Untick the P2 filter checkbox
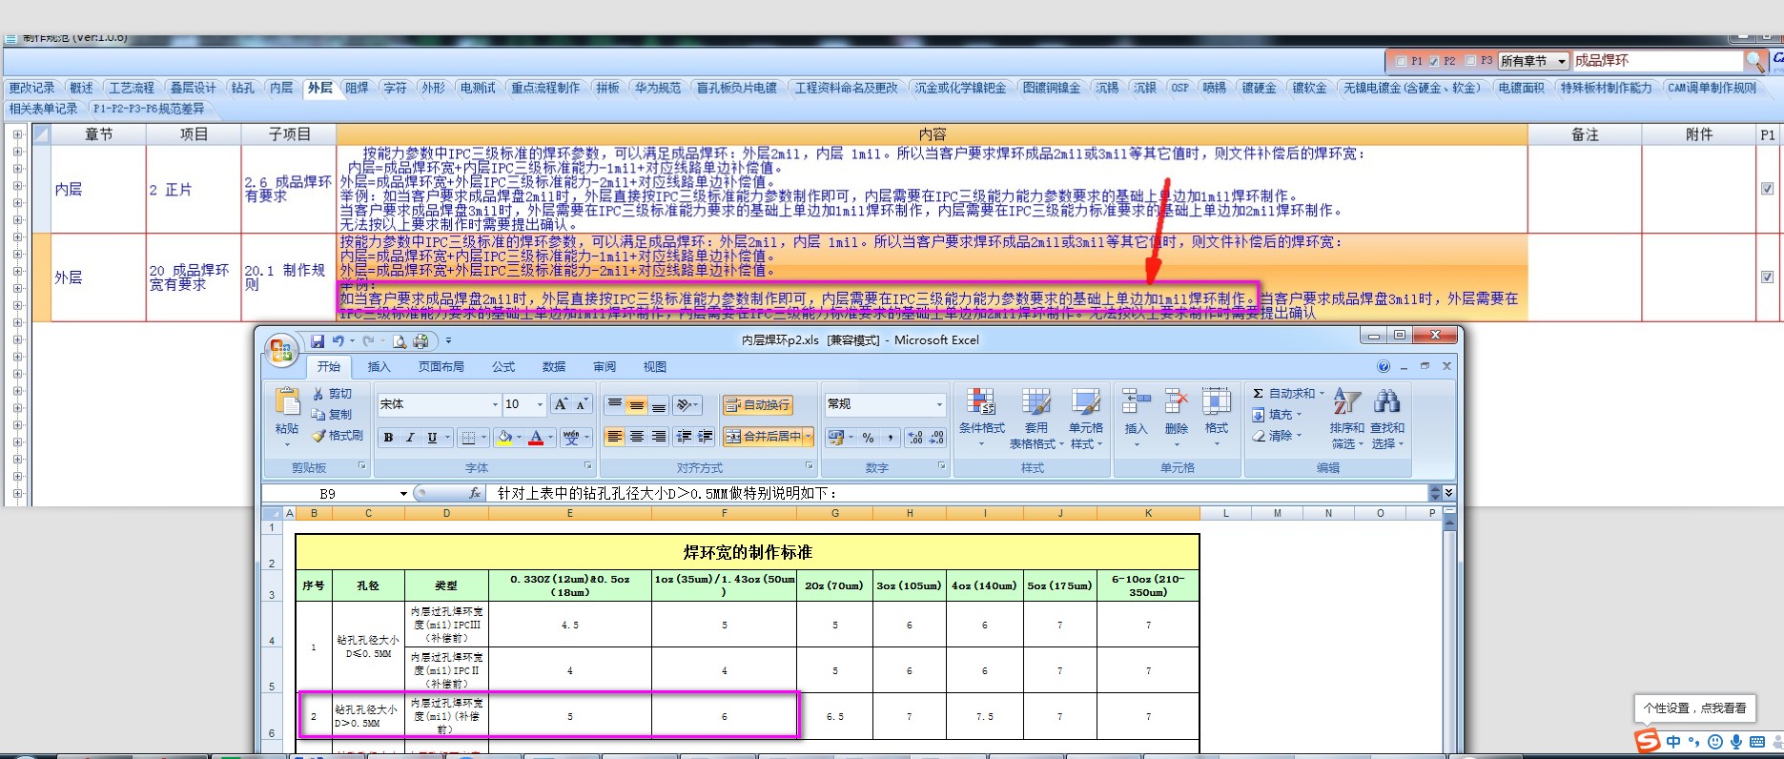 (x=1434, y=61)
